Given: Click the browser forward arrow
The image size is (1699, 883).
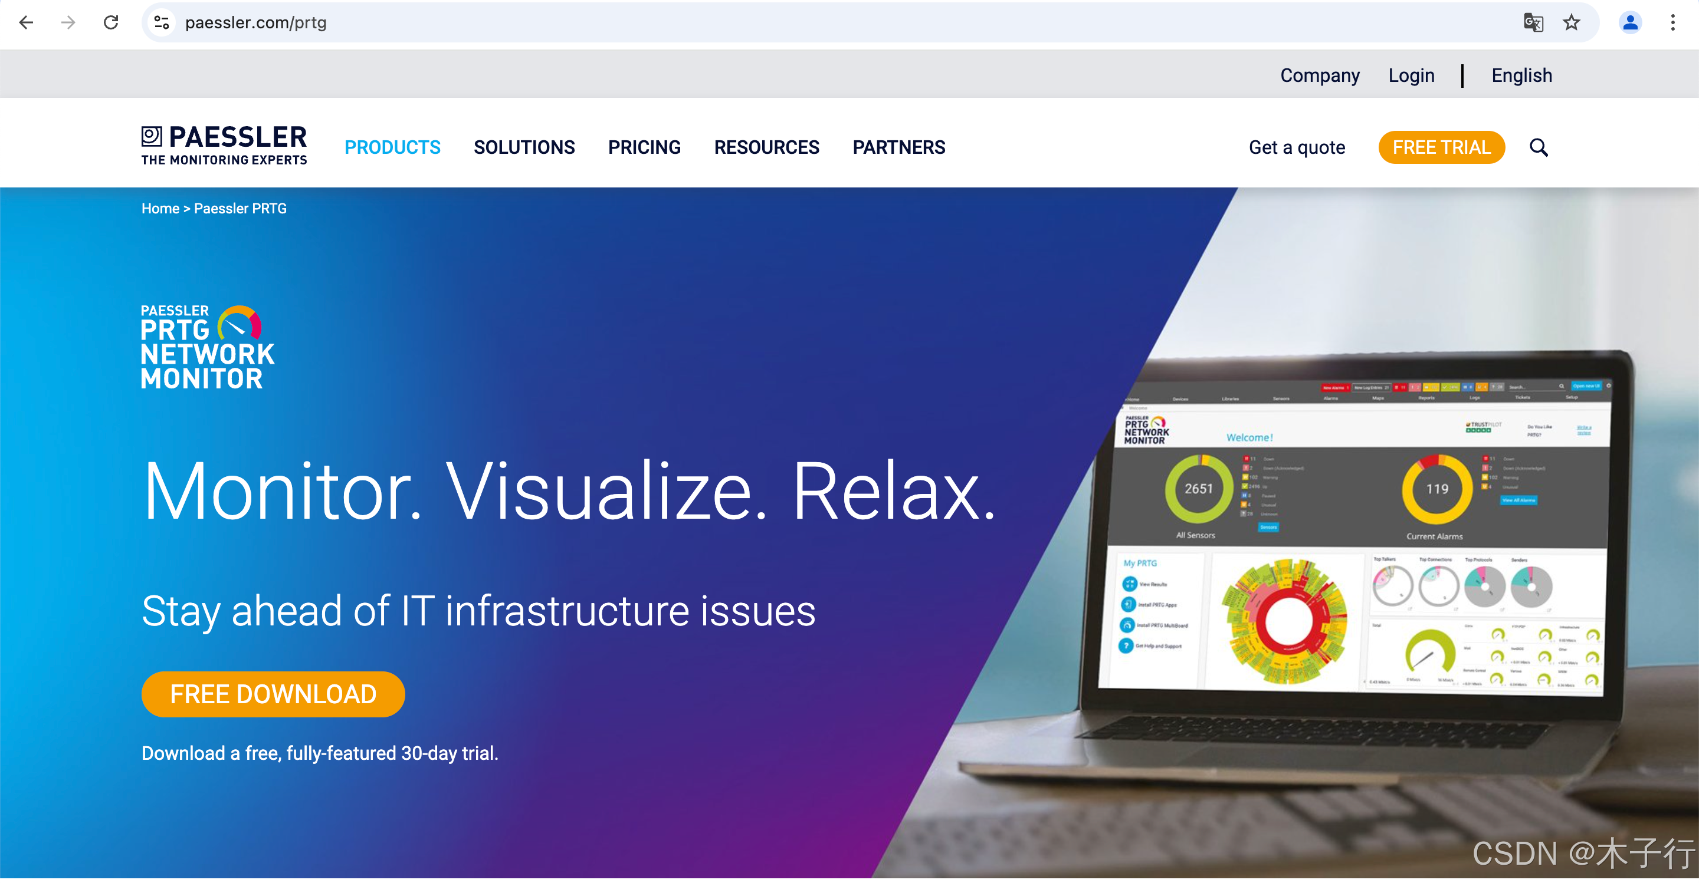Looking at the screenshot, I should [68, 22].
